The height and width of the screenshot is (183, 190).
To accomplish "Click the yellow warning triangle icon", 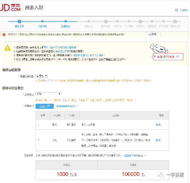I will click(7, 48).
